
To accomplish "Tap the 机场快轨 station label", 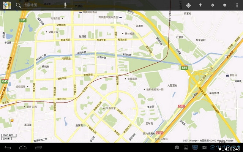I will [x=163, y=139].
